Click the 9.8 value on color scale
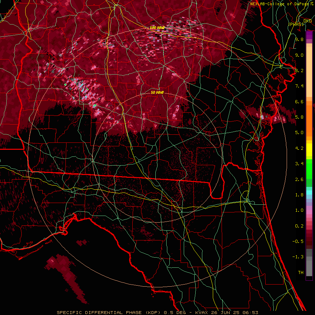This screenshot has height=315, width=315. (x=299, y=39)
